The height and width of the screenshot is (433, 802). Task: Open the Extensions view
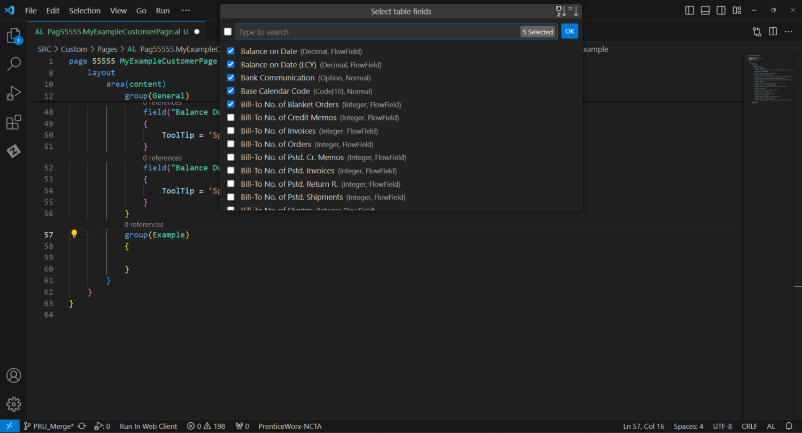13,122
